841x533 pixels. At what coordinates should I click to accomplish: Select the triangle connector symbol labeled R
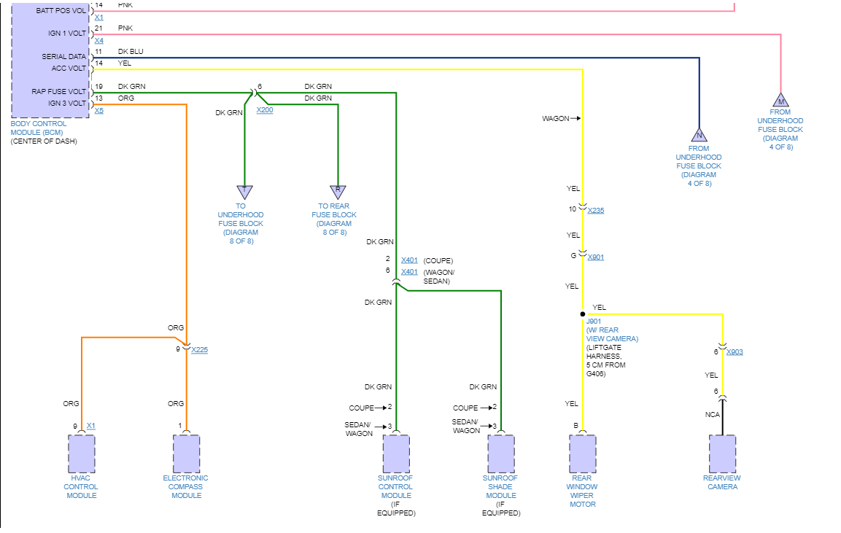(337, 192)
